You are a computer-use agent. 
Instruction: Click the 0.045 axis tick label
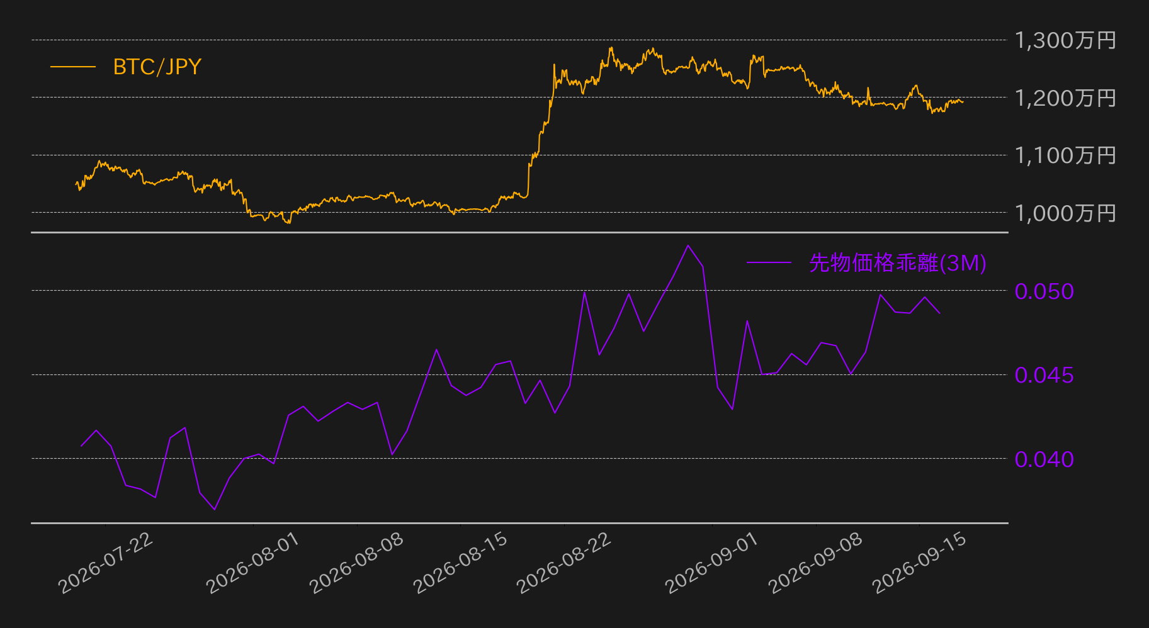tap(1044, 375)
